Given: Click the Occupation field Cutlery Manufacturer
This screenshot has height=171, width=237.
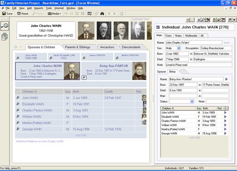Looking at the screenshot, I should 216,48.
